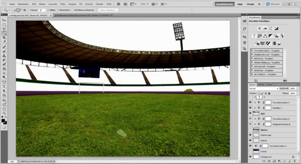
Task: Add a Brightness/Contrast adjustment from Korrekturen
Action: pyautogui.click(x=259, y=28)
